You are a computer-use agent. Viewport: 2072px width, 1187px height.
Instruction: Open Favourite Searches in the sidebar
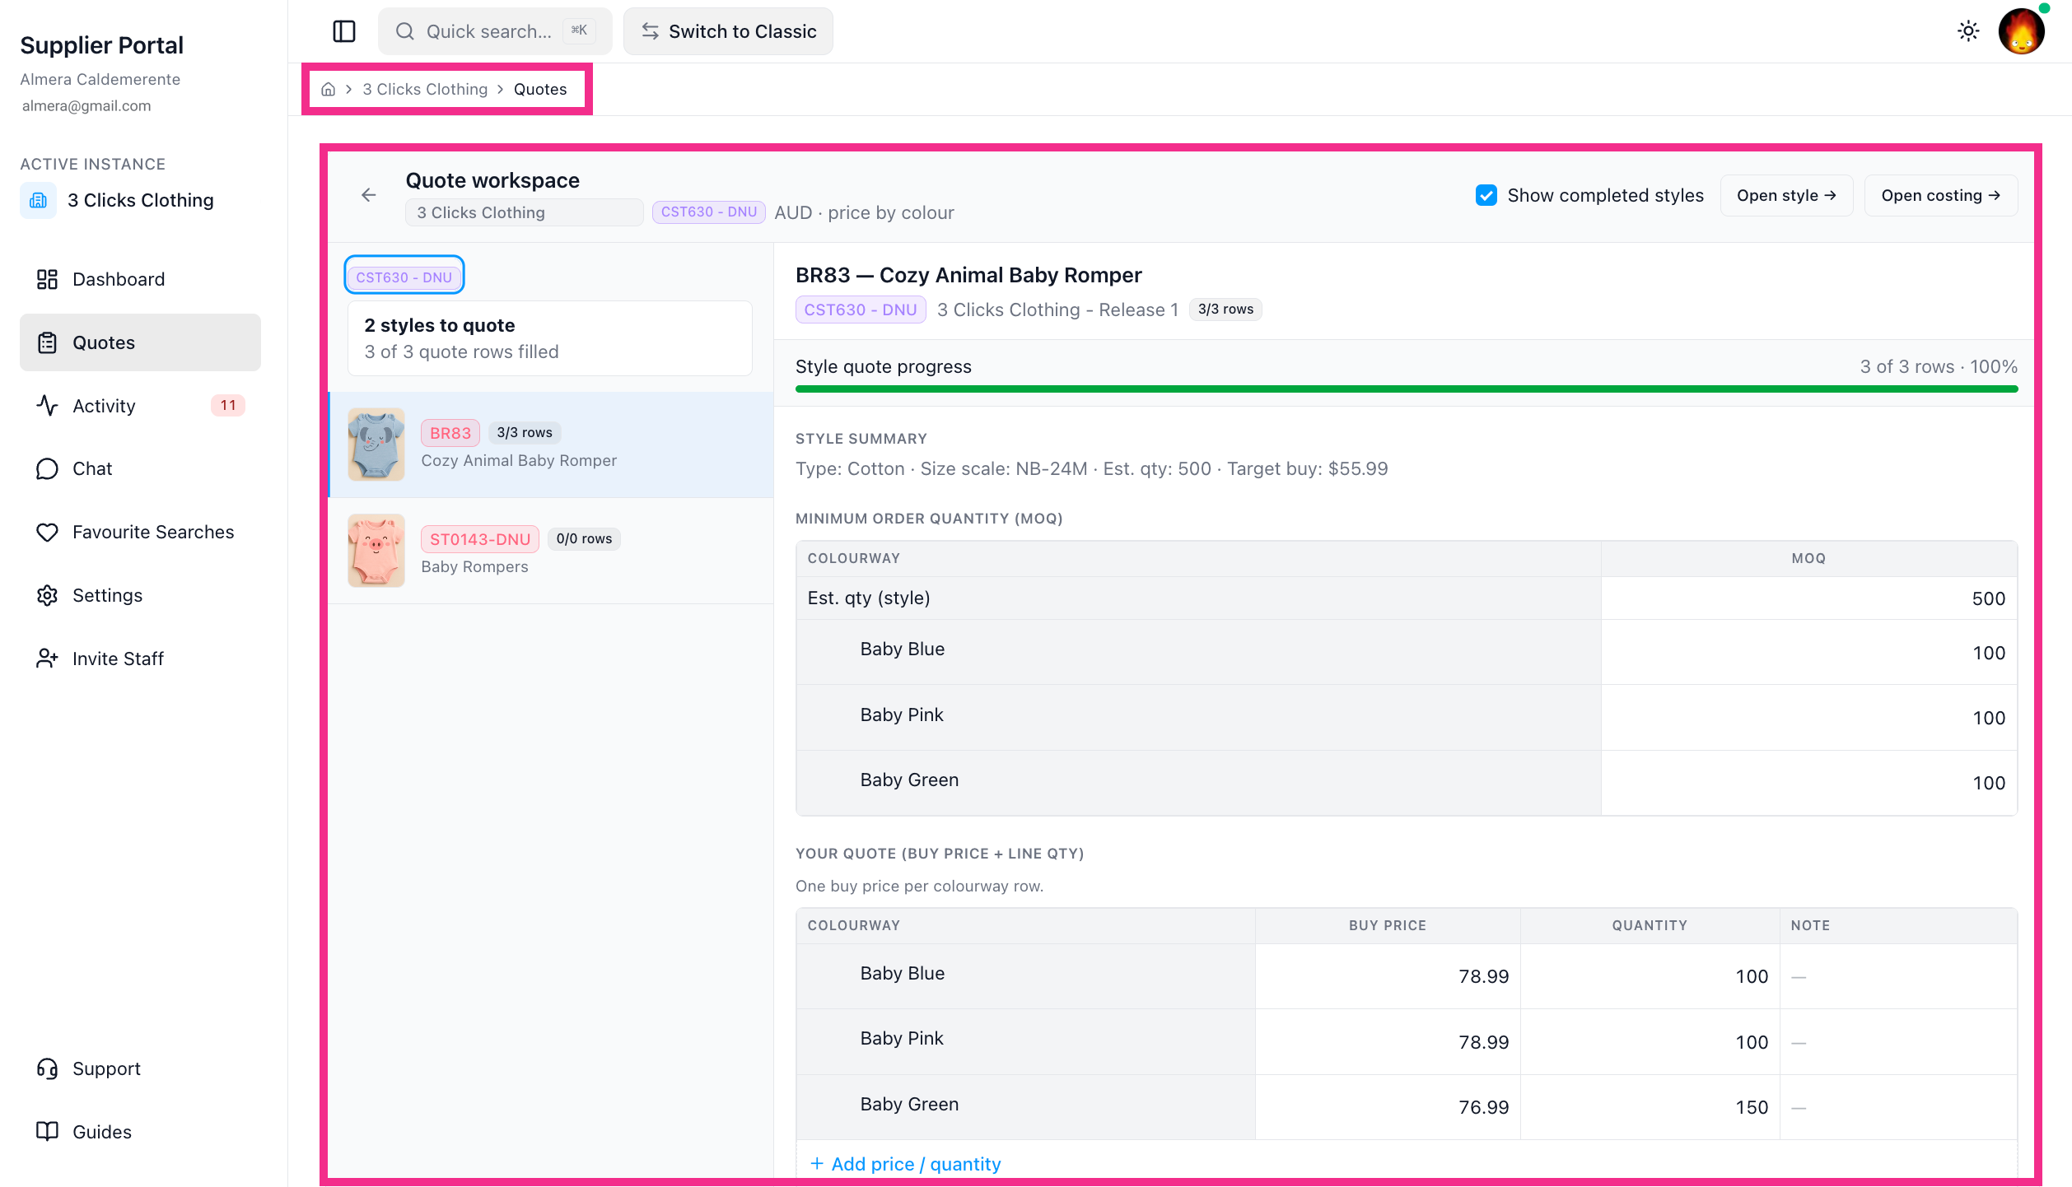click(140, 532)
